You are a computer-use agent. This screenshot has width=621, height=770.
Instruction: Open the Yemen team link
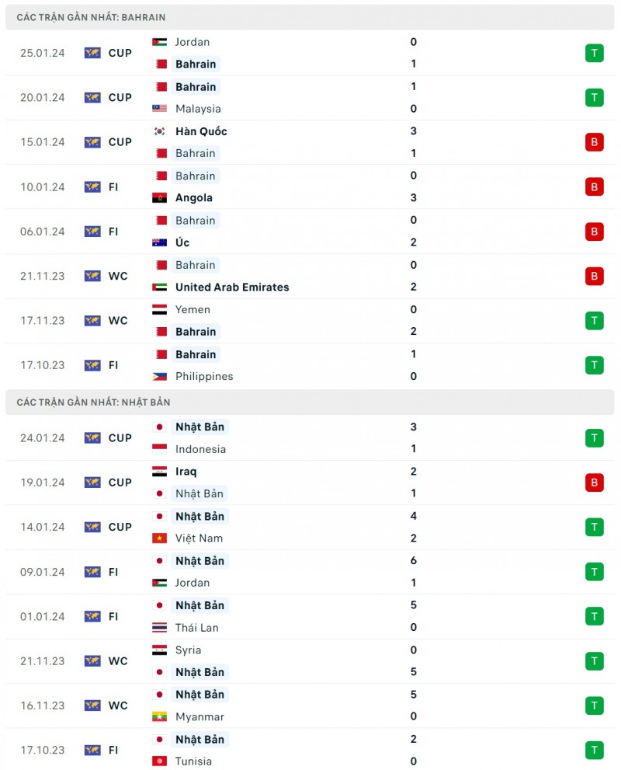(x=193, y=309)
